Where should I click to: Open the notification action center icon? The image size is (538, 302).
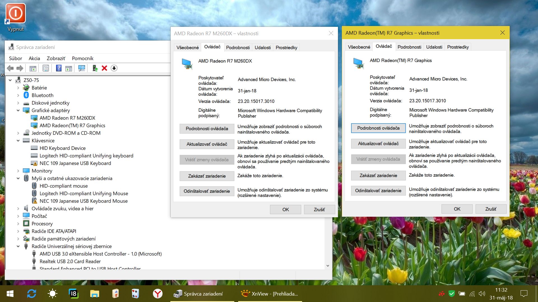click(524, 294)
